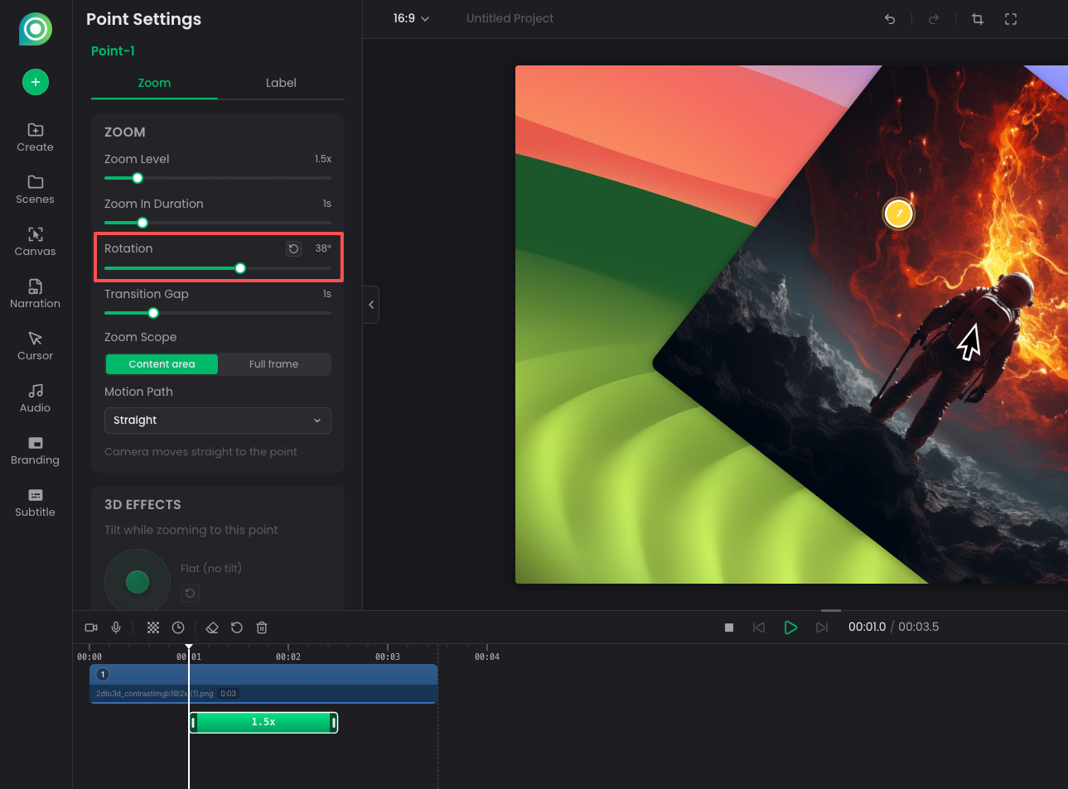Click the Zoom In Duration slider handle
Image resolution: width=1068 pixels, height=789 pixels.
coord(143,223)
